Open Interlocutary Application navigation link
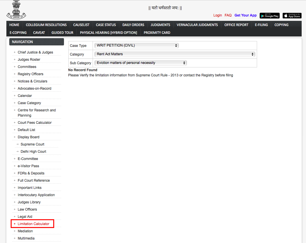Viewport: 306px width, 243px height. (x=36, y=195)
